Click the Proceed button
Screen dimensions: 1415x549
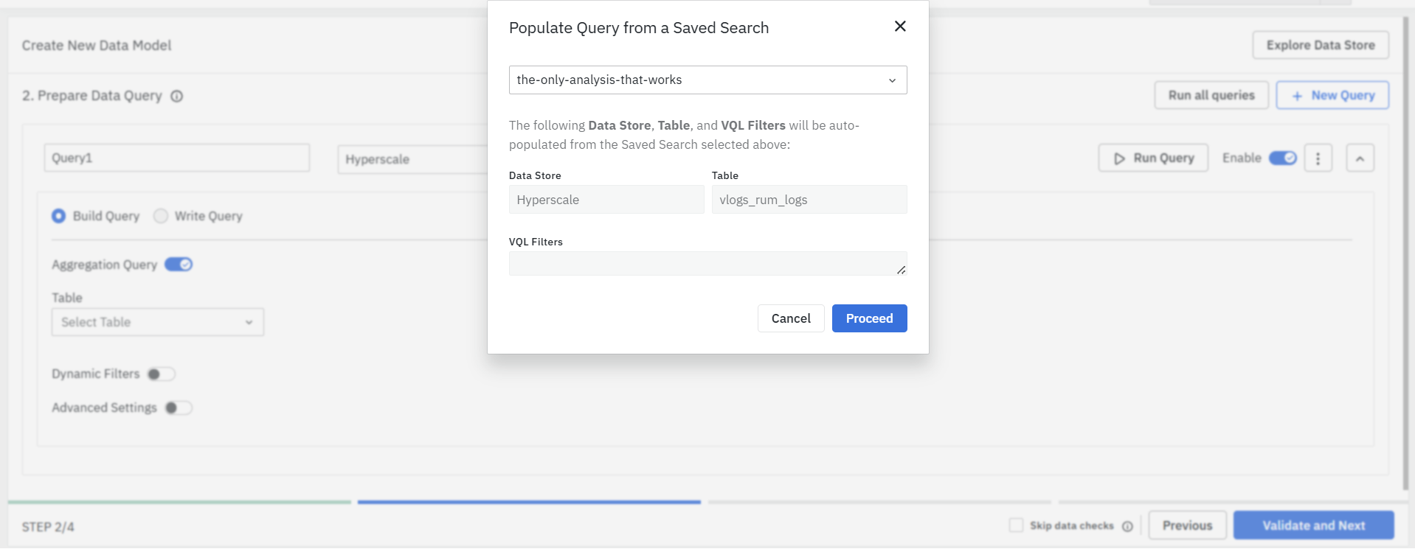[x=869, y=318]
